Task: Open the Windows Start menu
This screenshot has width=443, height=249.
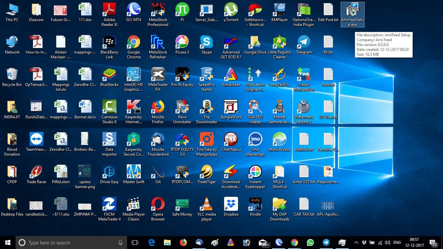Action: click(8, 243)
